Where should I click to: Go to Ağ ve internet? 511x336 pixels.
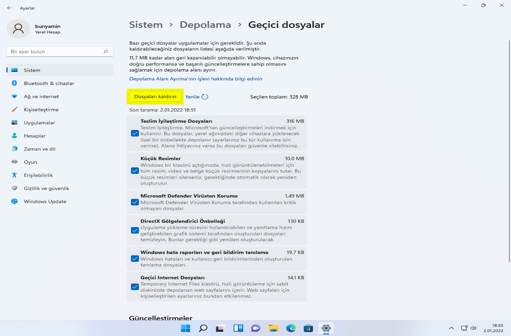pos(60,96)
